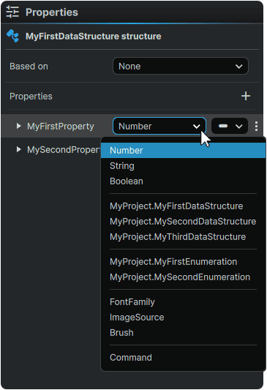The width and height of the screenshot is (267, 390).
Task: Choose MyProject.MyFirstDataStructure type
Action: click(x=183, y=206)
